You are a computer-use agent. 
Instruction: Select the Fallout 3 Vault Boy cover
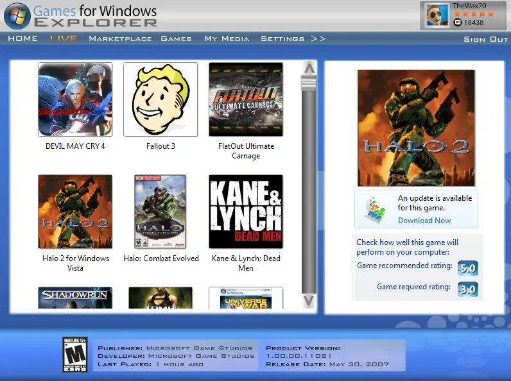(x=160, y=99)
